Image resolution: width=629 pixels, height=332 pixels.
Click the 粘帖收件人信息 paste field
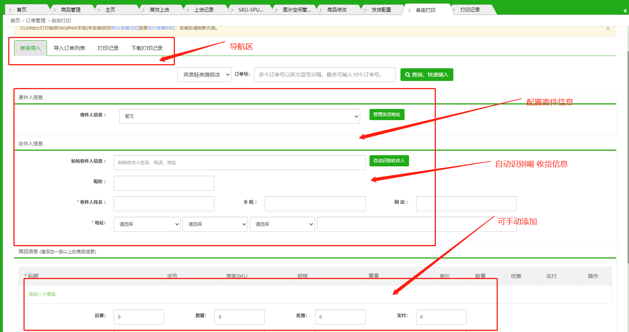coord(239,163)
